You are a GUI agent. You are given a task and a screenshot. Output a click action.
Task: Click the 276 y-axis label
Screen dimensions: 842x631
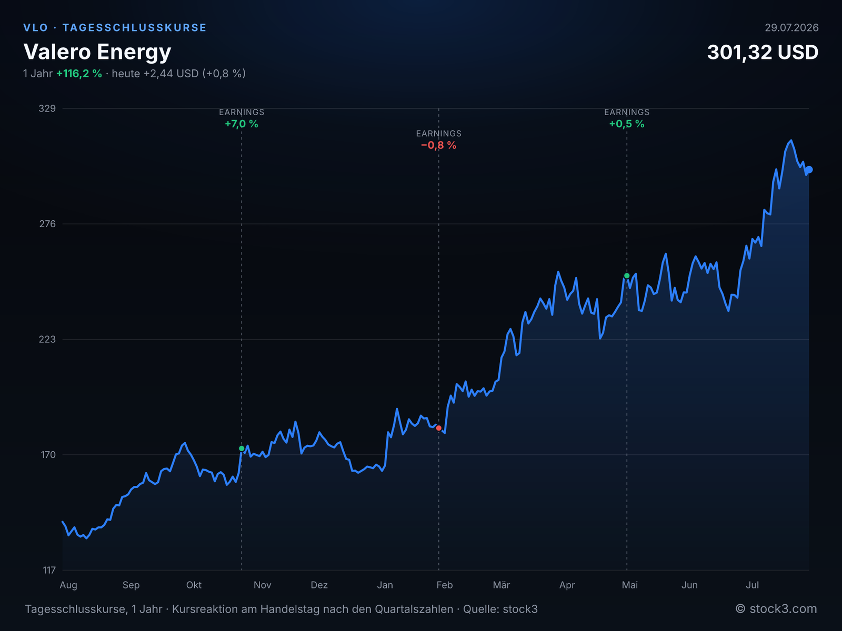[x=47, y=224]
